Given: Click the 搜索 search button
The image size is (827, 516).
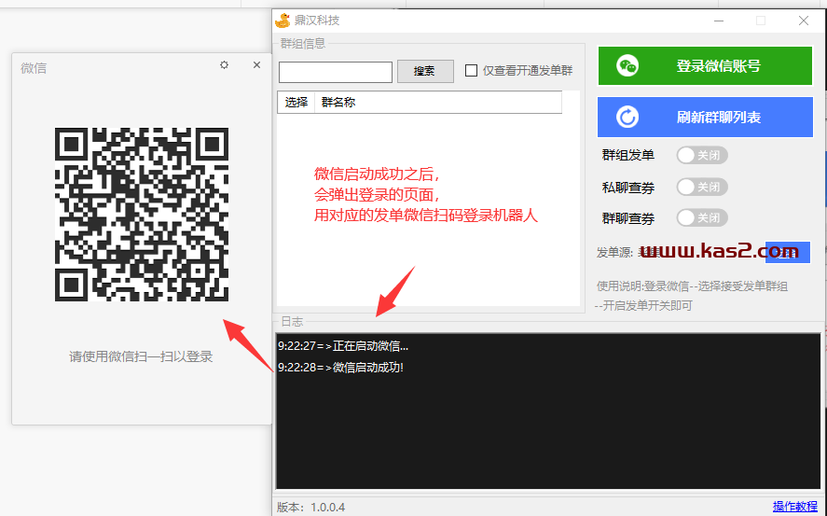Looking at the screenshot, I should 425,71.
